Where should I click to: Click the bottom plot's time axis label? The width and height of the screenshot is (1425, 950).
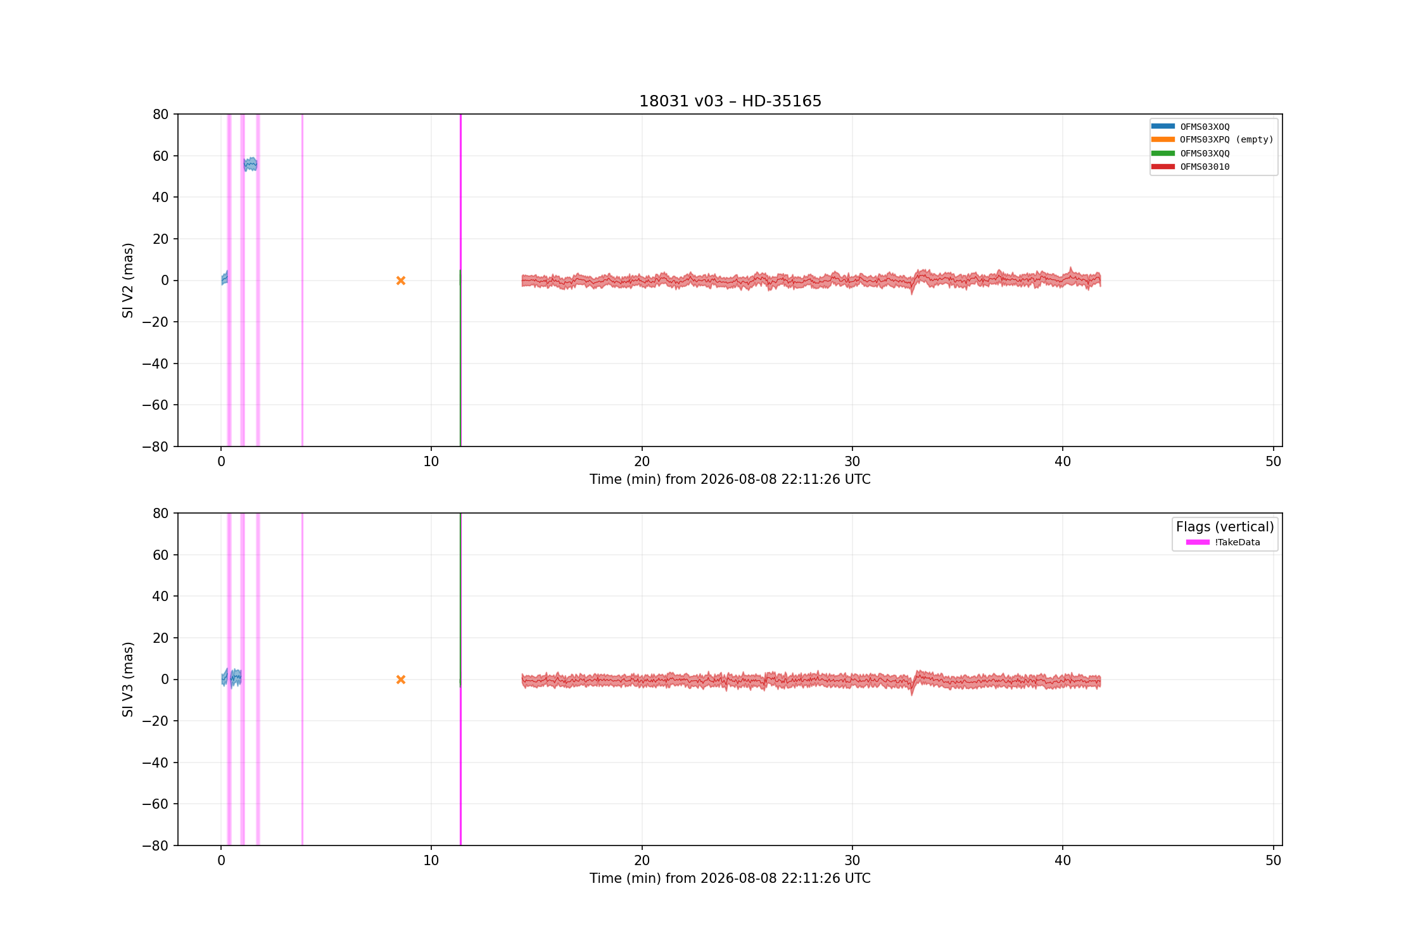(x=730, y=878)
